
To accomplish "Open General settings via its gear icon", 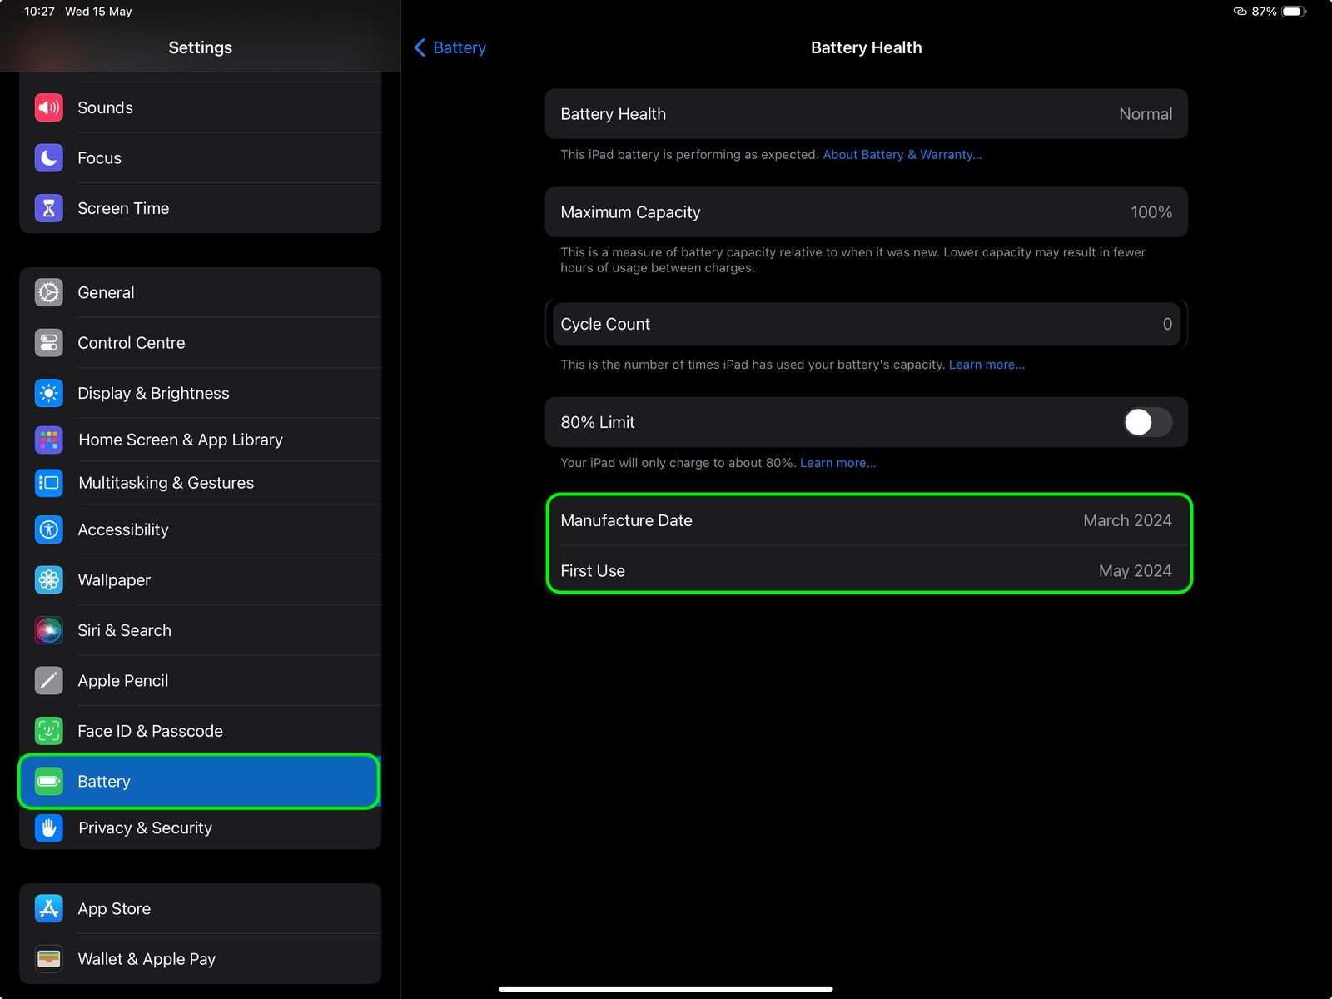I will tap(48, 292).
